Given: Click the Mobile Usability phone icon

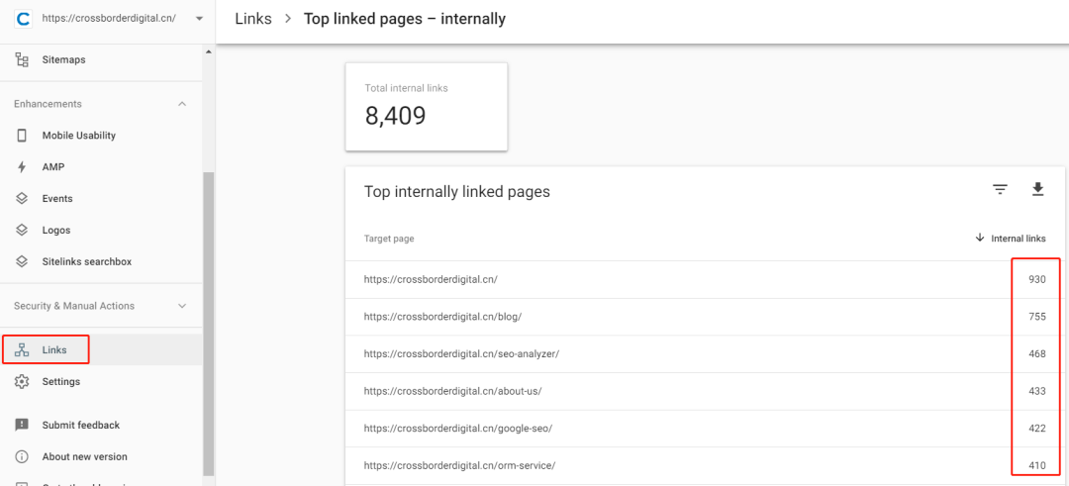Looking at the screenshot, I should click(x=22, y=136).
